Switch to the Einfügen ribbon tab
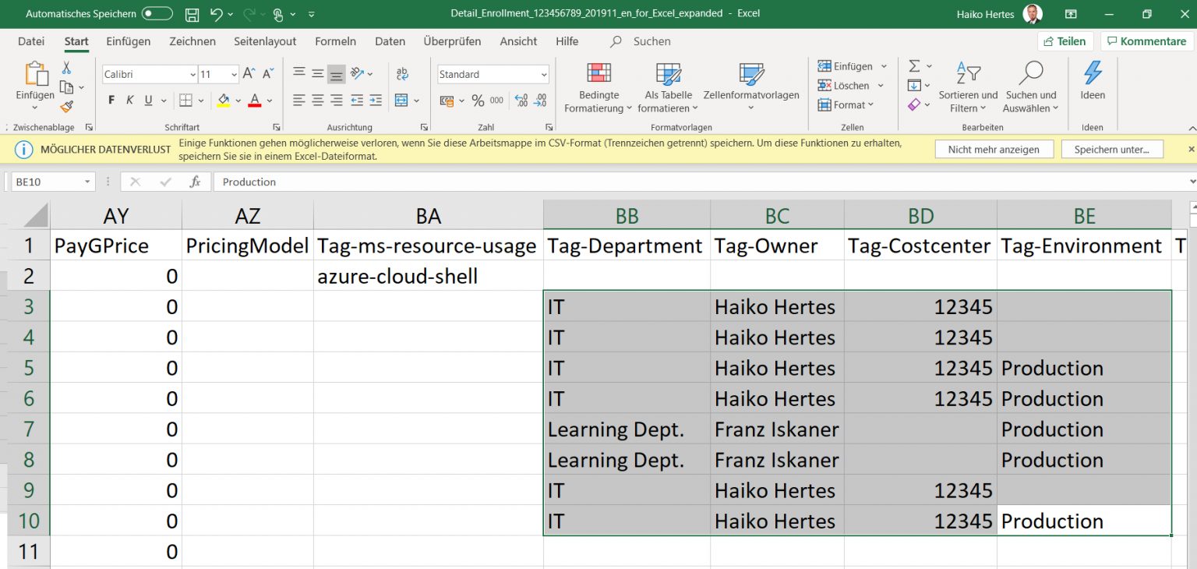This screenshot has width=1197, height=569. click(x=129, y=41)
